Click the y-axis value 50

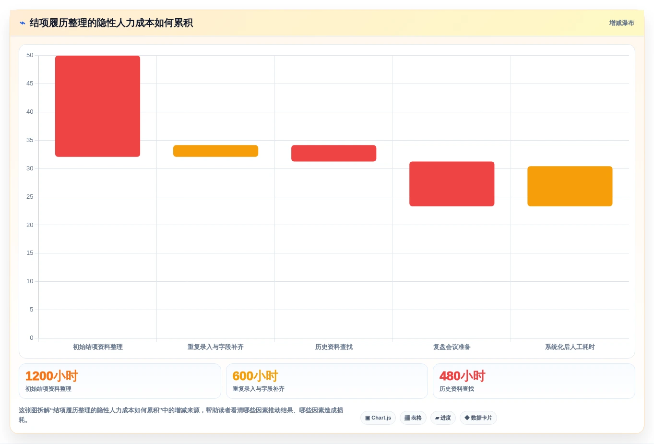tap(30, 55)
